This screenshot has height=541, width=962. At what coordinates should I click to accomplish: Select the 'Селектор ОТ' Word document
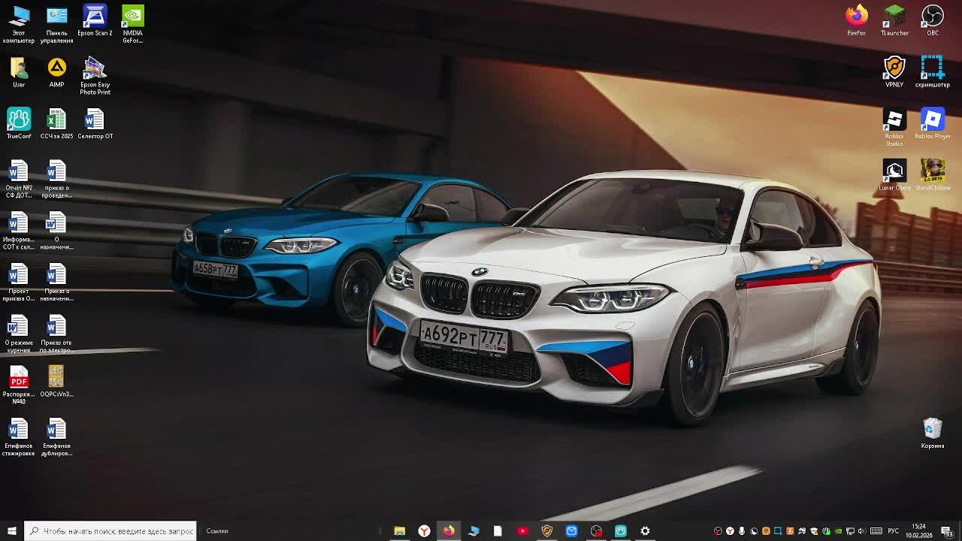(x=95, y=123)
